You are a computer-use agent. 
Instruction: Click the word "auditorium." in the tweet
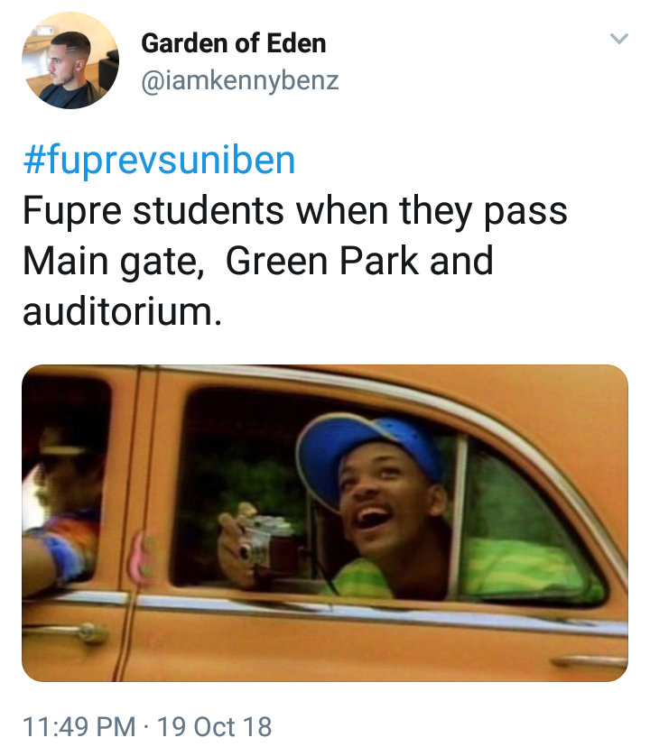click(x=123, y=312)
